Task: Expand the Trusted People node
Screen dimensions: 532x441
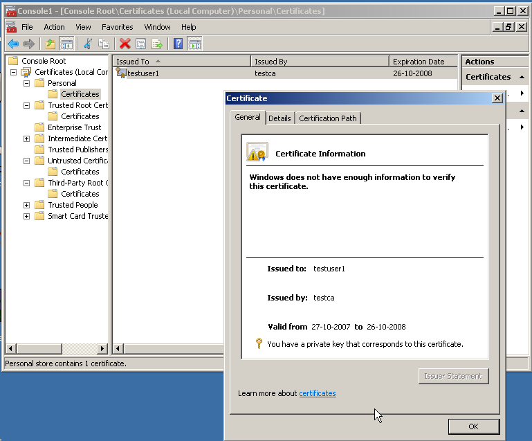Action: coord(26,205)
